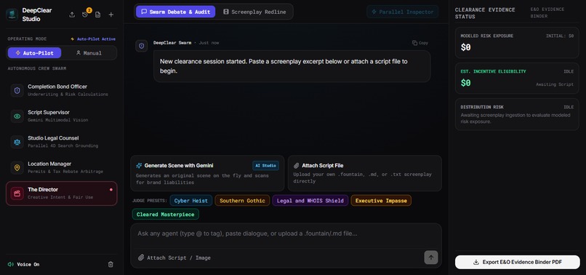
Task: Click Attach Script File card
Action: (x=365, y=173)
